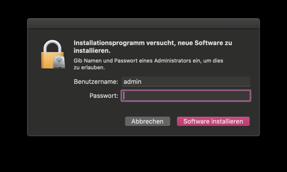Click the black background above the dialog
287x172 pixels.
(143, 9)
